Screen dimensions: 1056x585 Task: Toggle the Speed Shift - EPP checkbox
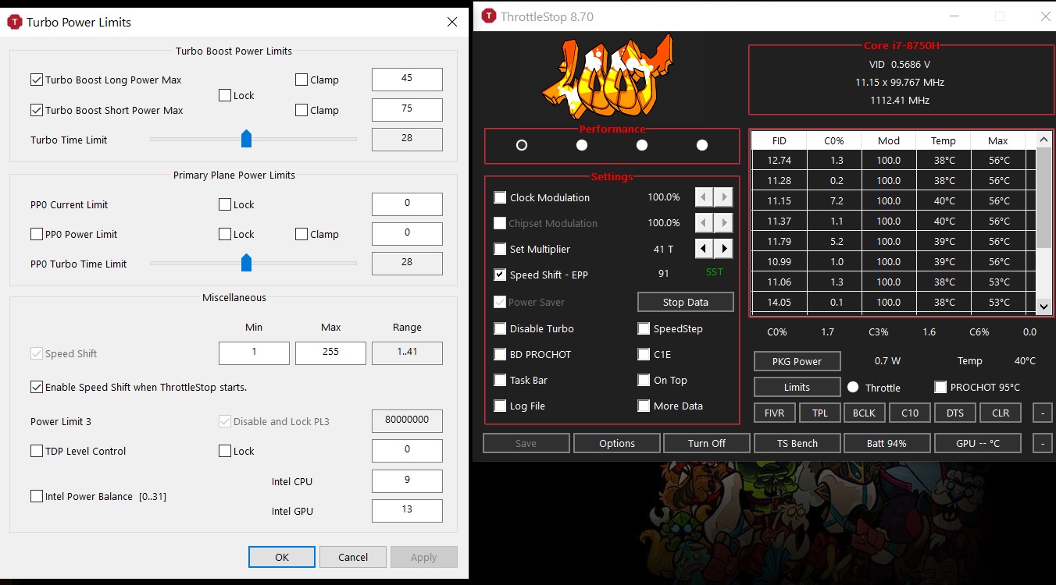coord(500,275)
